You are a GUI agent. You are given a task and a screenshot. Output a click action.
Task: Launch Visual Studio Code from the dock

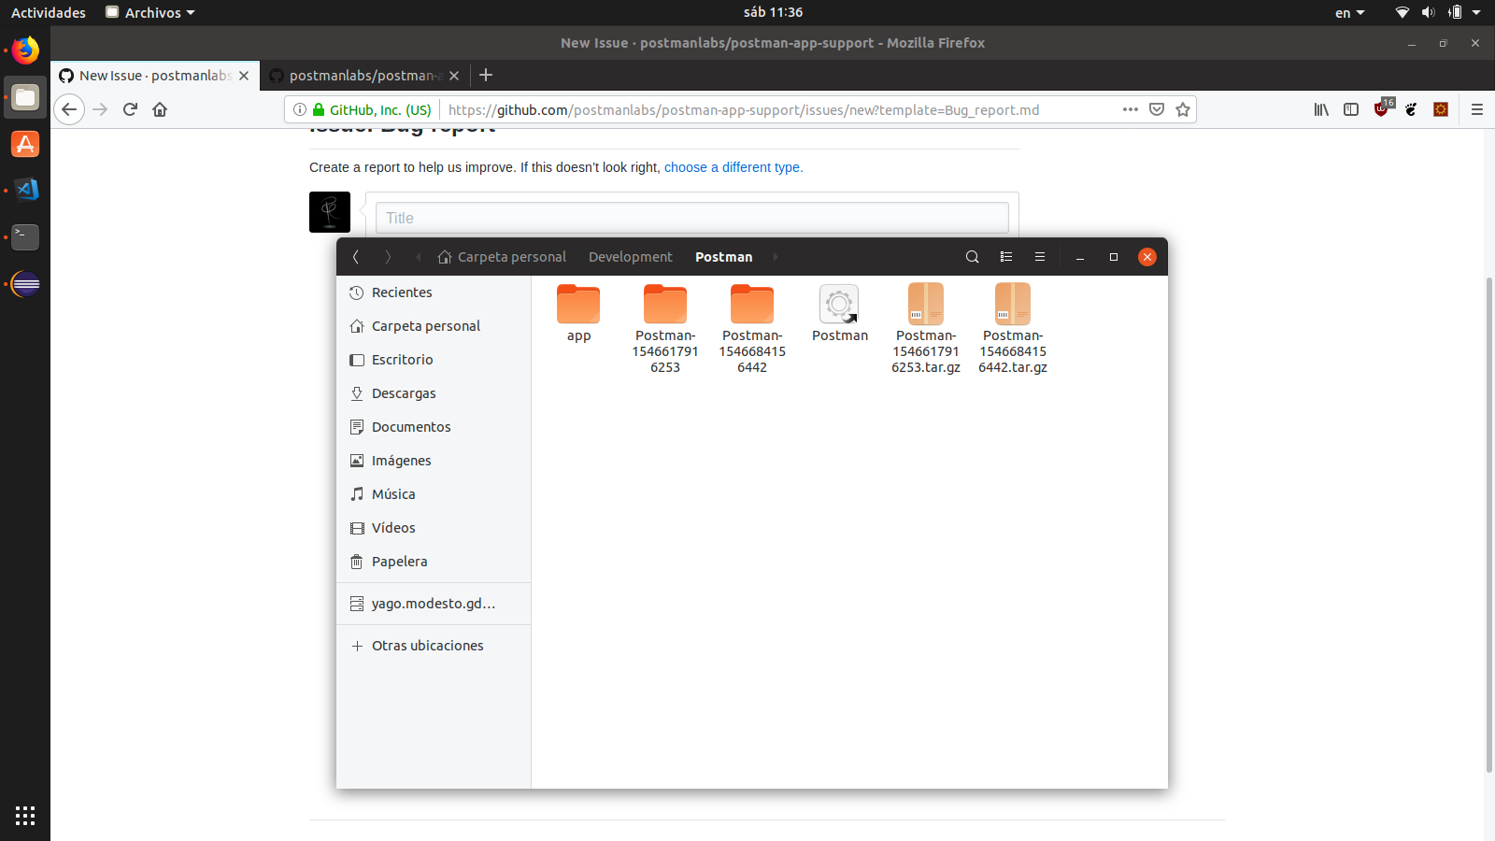coord(24,190)
